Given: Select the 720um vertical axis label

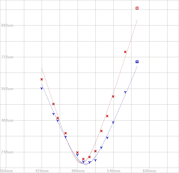Looking at the screenshot, I should 7,57.
